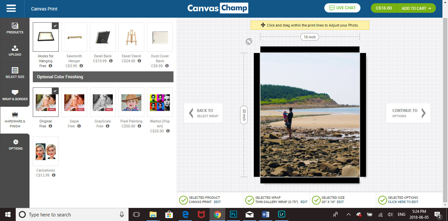Show info for GrayScale finish
This screenshot has height=221, width=448.
point(108,126)
